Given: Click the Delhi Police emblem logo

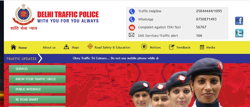Looking at the screenshot, I should click(x=24, y=15).
